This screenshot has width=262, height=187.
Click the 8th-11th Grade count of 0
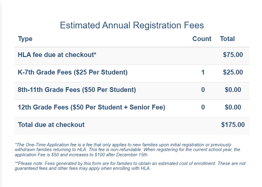[x=203, y=90]
